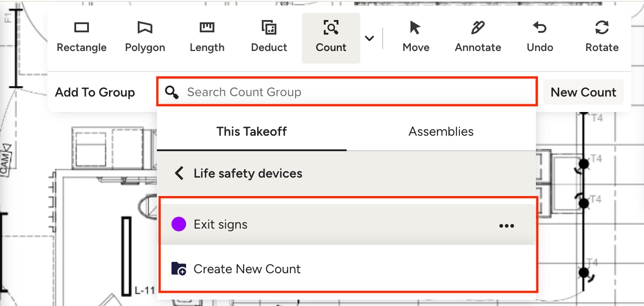The image size is (644, 306).
Task: Click the search magnifier icon
Action: pyautogui.click(x=172, y=92)
